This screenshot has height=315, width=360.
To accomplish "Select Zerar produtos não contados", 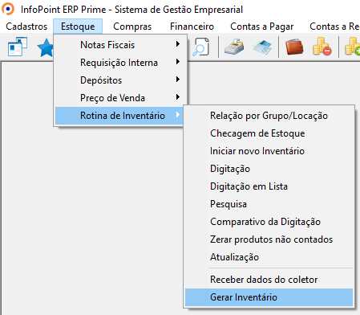I will click(x=269, y=239).
